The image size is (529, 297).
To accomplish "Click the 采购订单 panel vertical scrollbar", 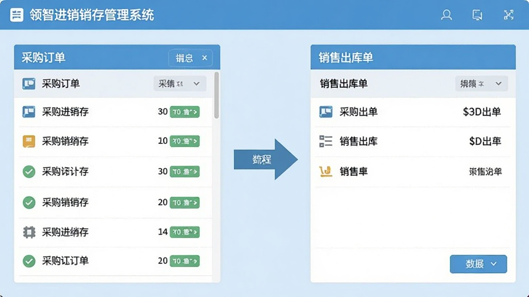I will pos(216,95).
